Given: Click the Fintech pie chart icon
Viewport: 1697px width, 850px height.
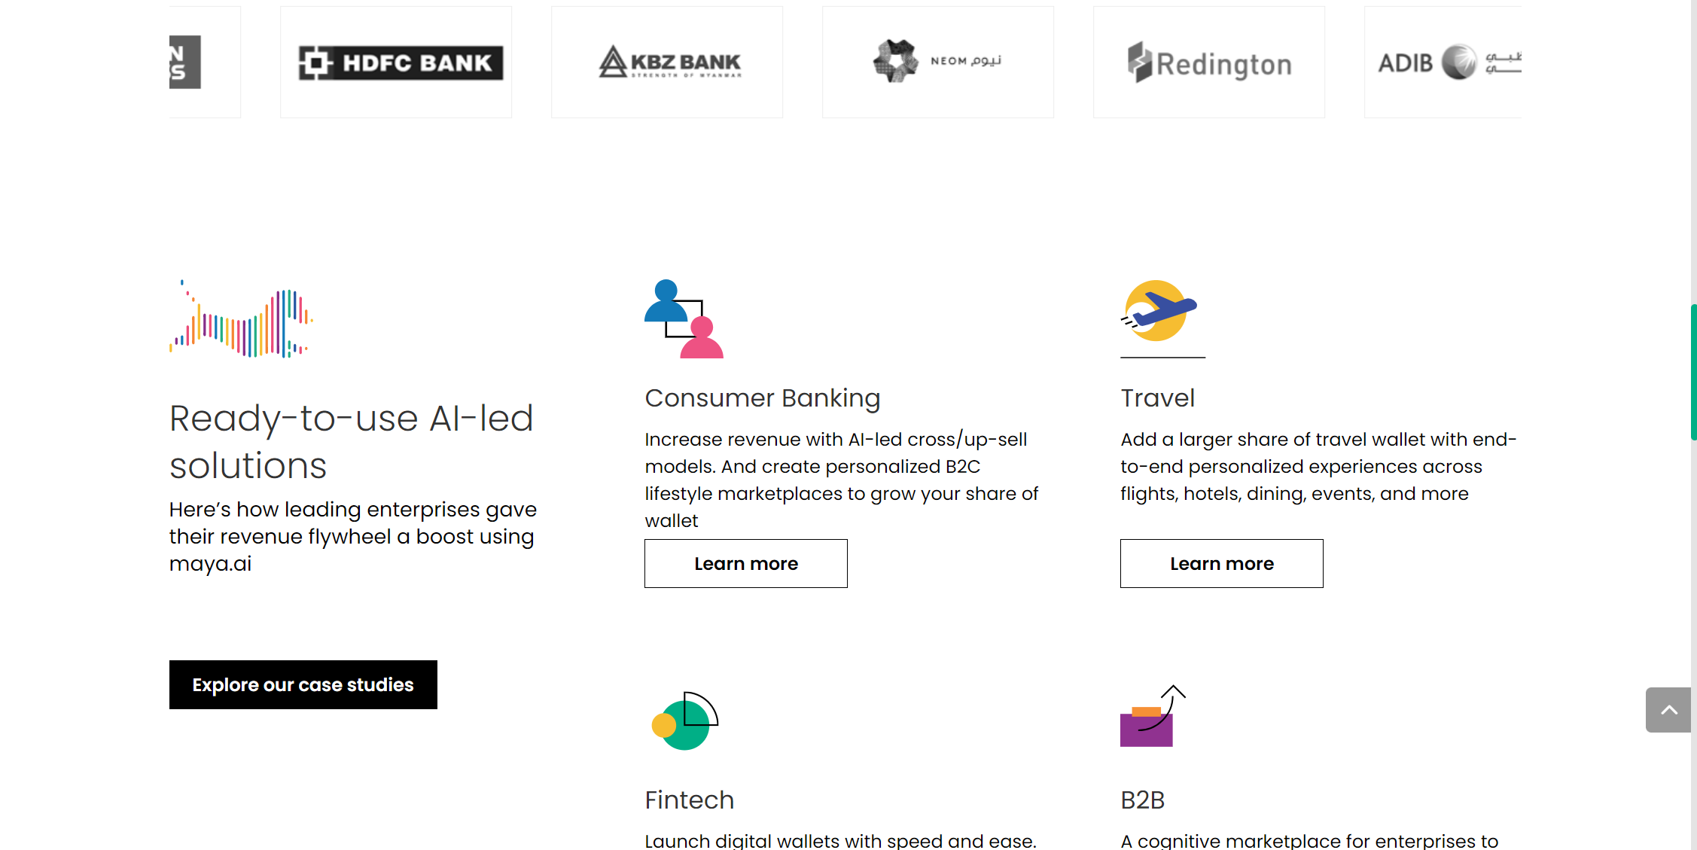Looking at the screenshot, I should pos(684,721).
